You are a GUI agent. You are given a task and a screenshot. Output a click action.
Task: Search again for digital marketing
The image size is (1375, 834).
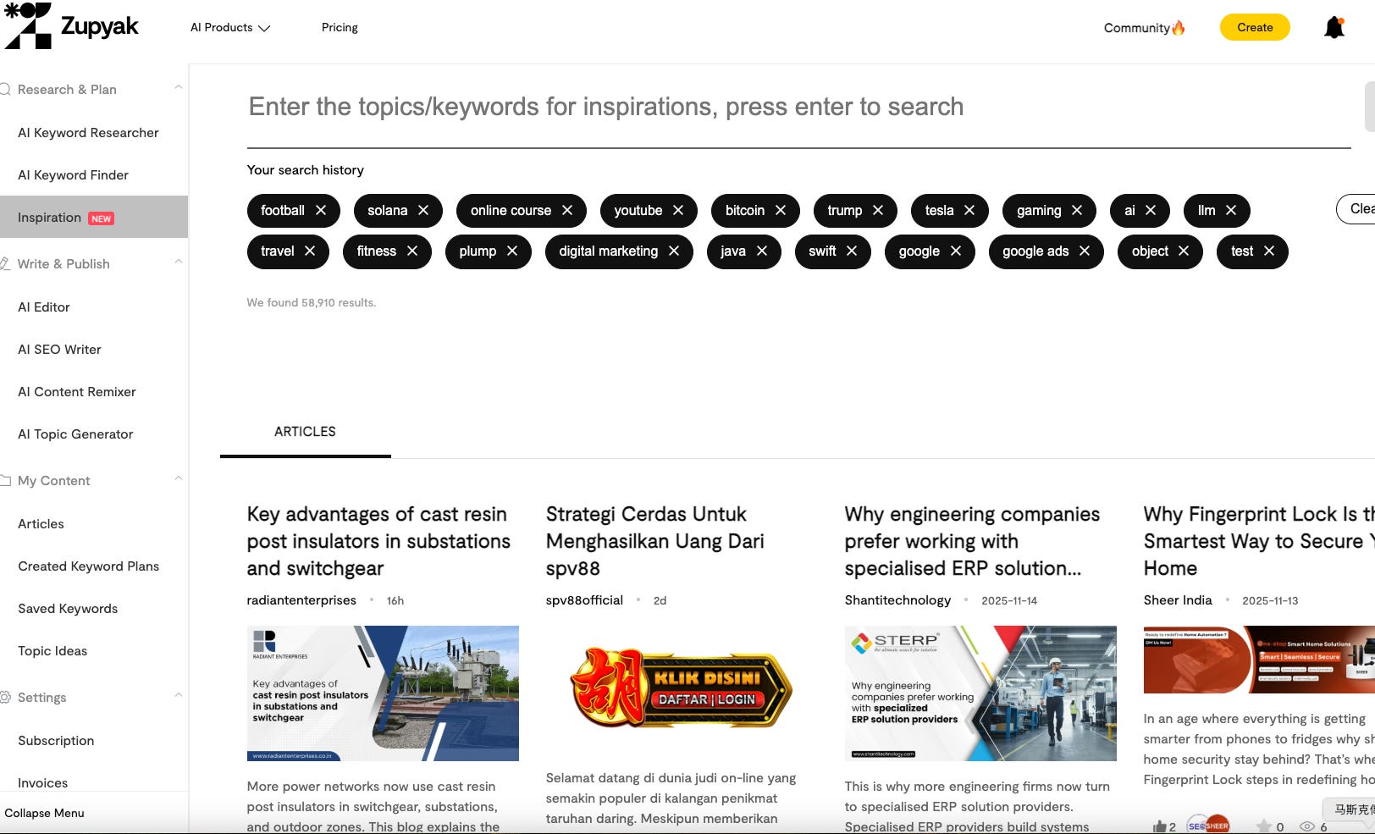click(608, 251)
